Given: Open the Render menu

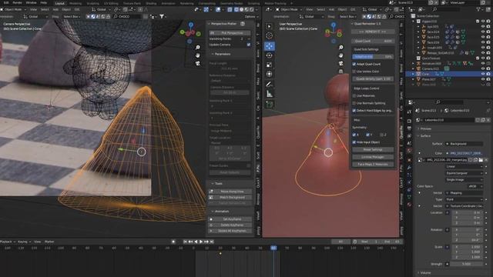Looking at the screenshot, I should click(x=17, y=2).
